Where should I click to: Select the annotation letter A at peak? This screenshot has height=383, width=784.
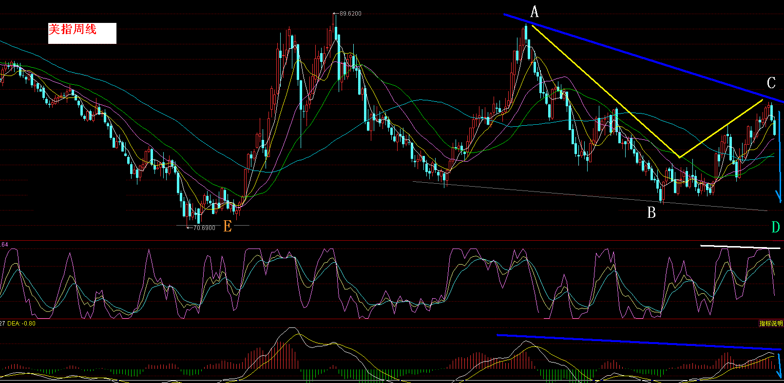(535, 12)
